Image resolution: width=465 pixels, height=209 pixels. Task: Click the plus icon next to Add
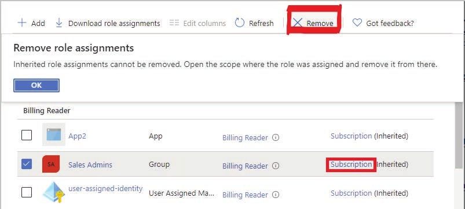(x=22, y=23)
